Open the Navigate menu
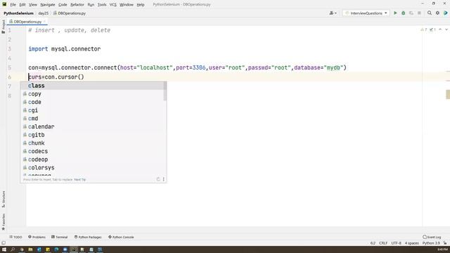The height and width of the screenshot is (253, 450). [48, 5]
